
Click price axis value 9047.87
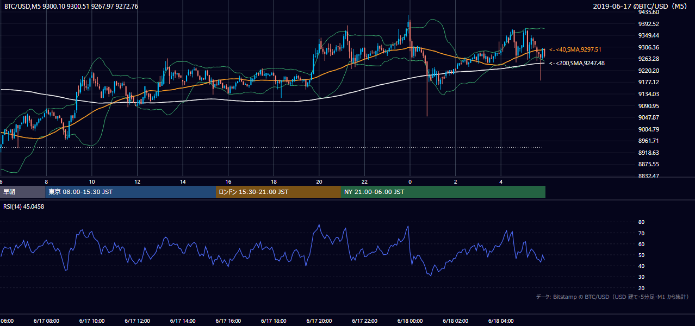point(649,117)
